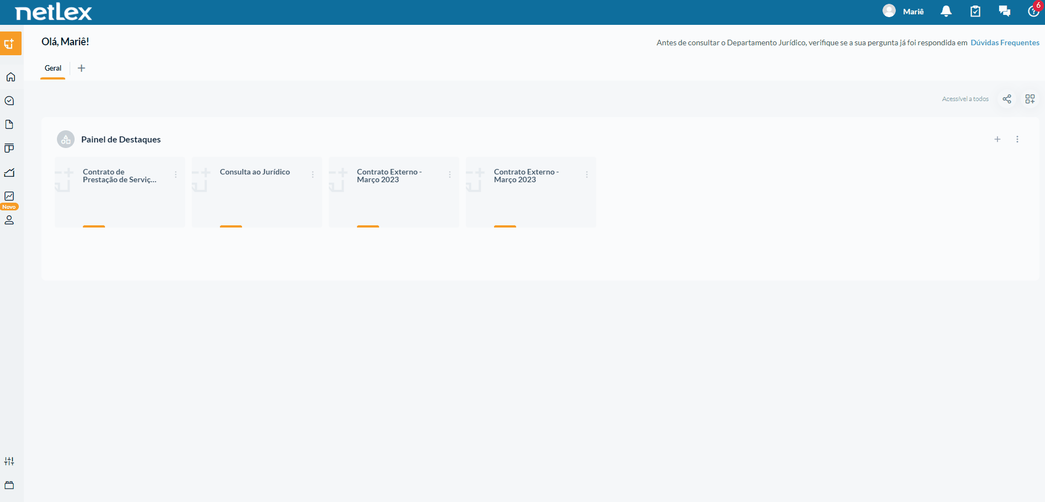
Task: Click the add widget grid icon
Action: click(1030, 99)
